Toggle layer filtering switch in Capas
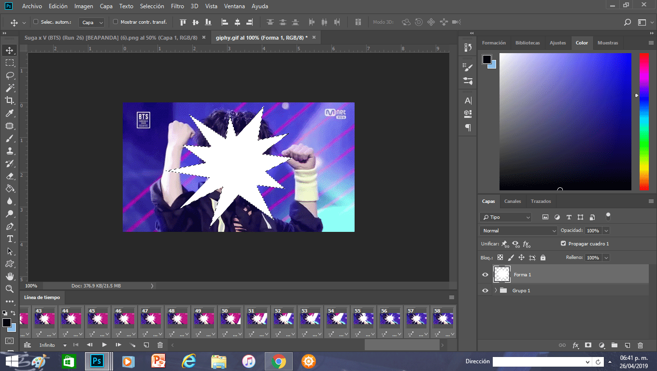Viewport: 657px width, 371px height. 608,216
